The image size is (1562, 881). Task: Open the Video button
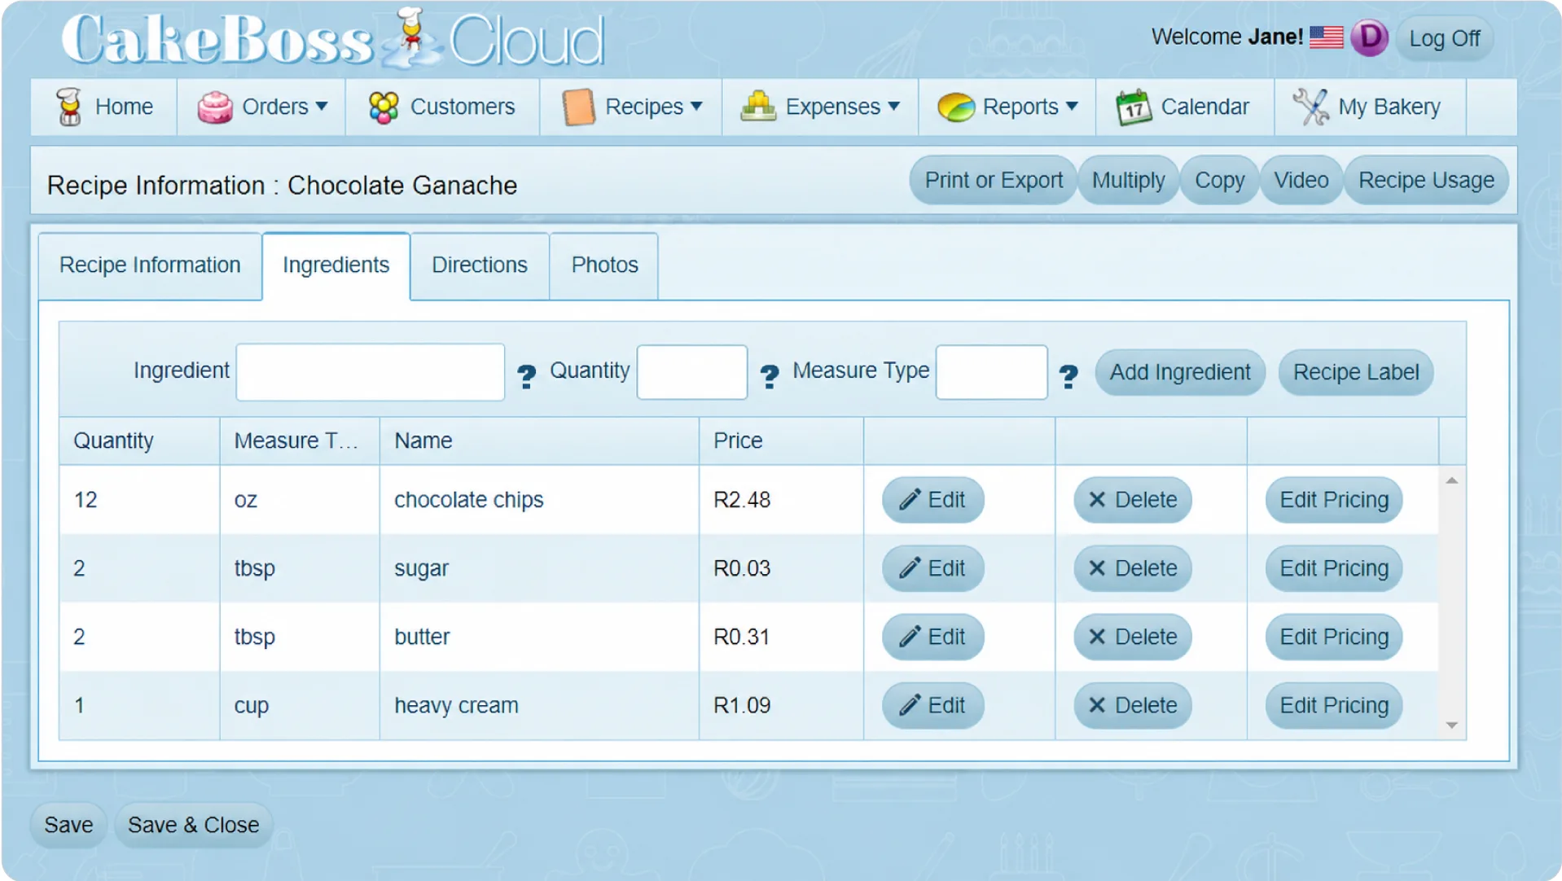click(1301, 180)
